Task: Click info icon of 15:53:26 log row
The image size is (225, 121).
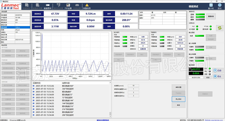Action: [34, 86]
